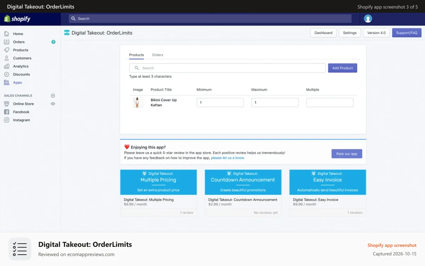This screenshot has width=425, height=266.
Task: Open Instagram sales channel
Action: click(22, 120)
